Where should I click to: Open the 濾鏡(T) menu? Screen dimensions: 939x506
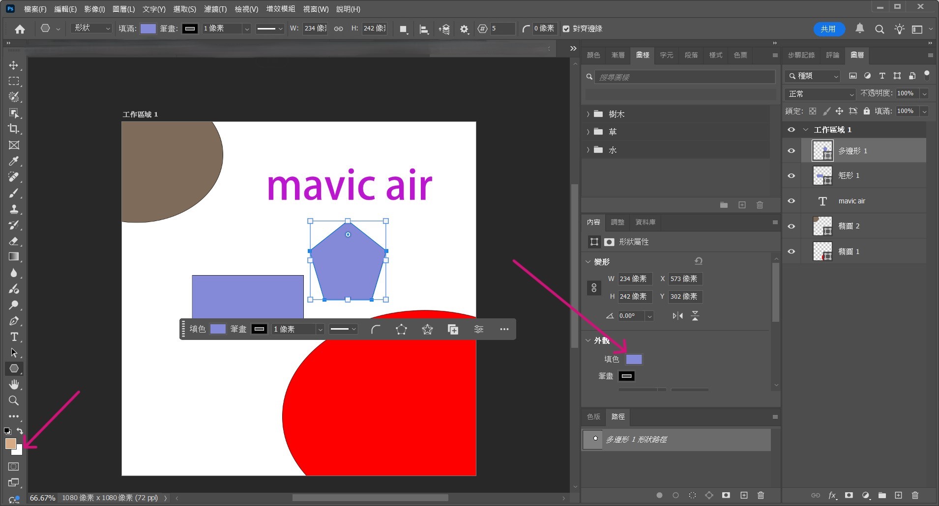point(215,9)
